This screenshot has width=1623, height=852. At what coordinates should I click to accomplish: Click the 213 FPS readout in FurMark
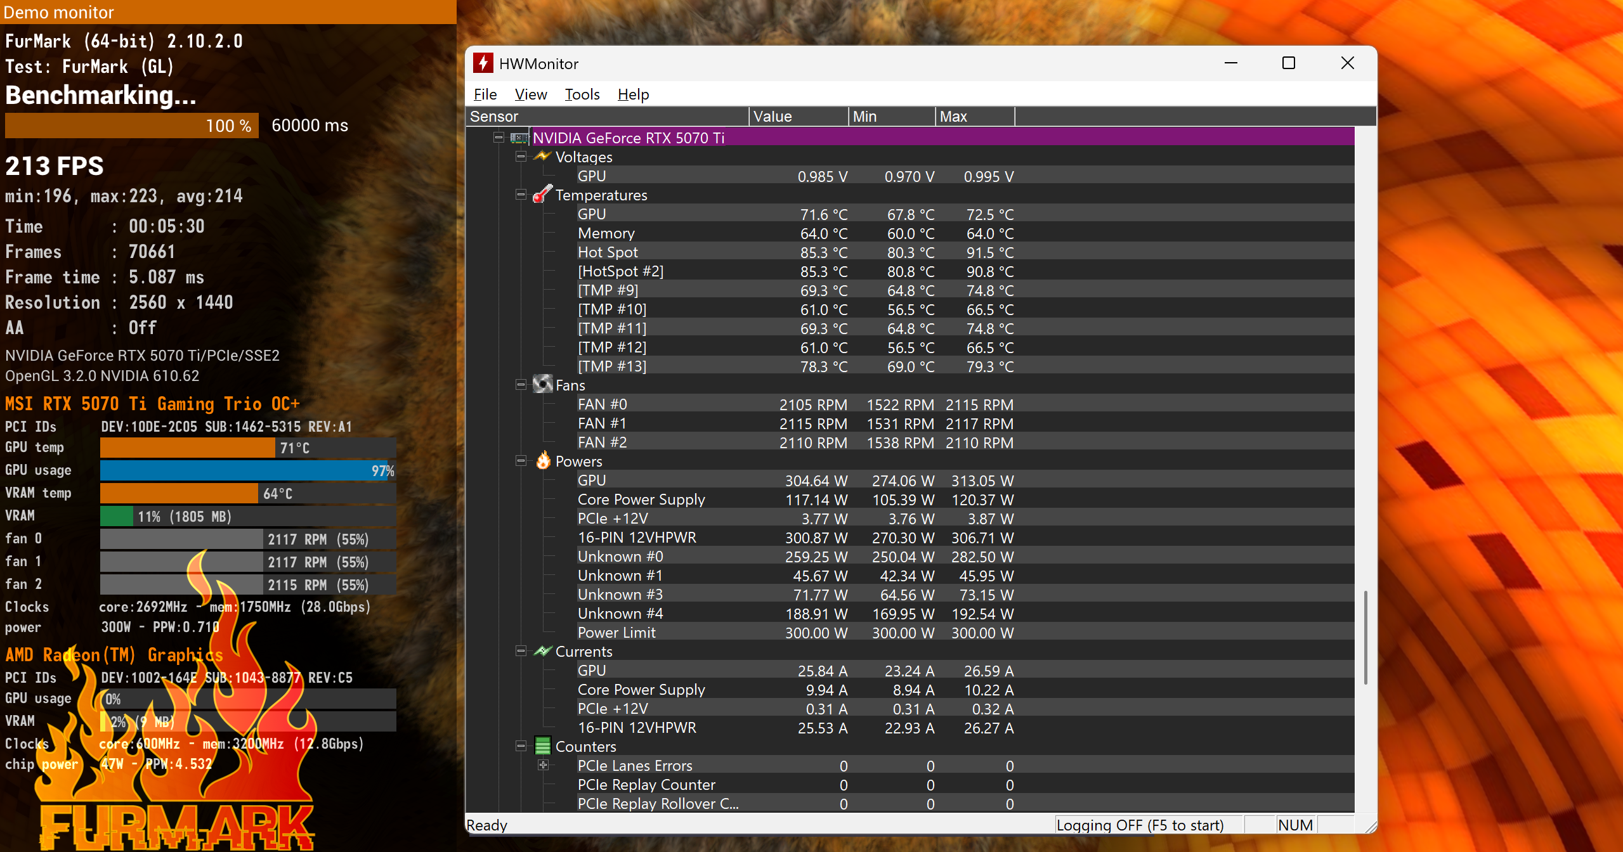pyautogui.click(x=55, y=166)
